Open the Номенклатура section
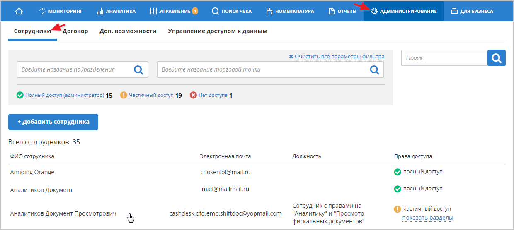514x230 pixels. point(290,11)
